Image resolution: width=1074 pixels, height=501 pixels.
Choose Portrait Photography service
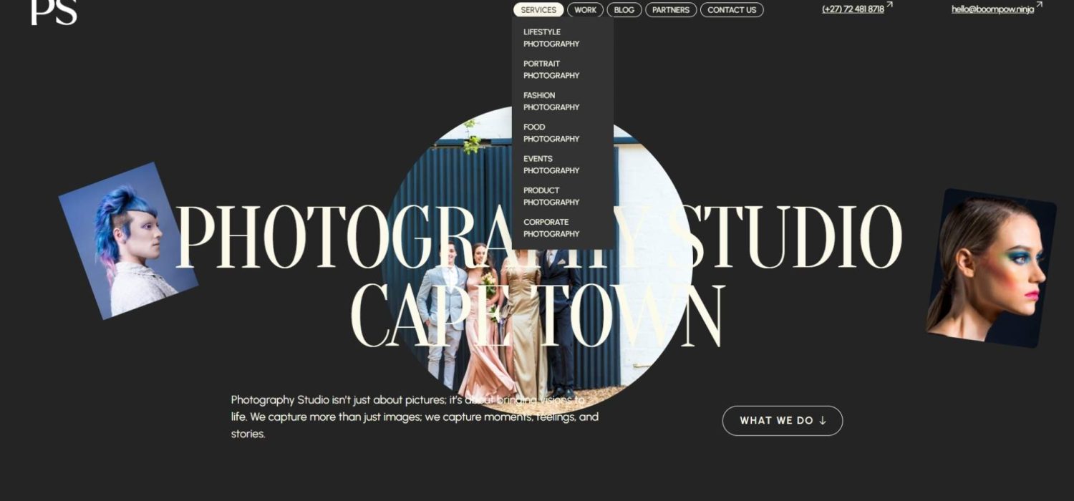[x=551, y=69]
